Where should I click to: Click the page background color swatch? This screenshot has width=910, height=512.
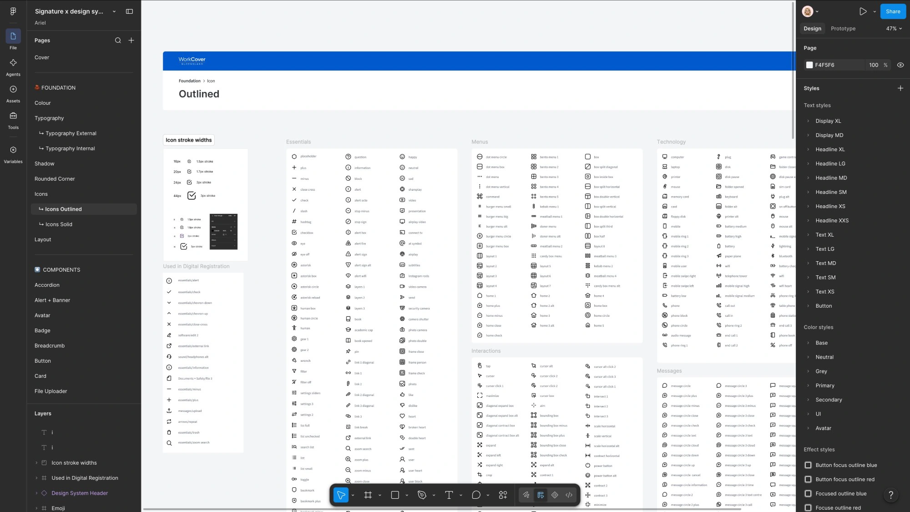coord(809,65)
